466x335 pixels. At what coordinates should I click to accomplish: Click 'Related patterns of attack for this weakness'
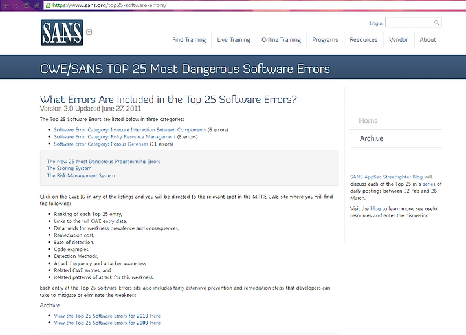pos(104,277)
